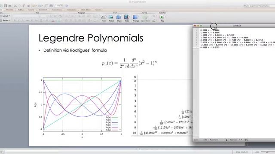The image size is (275, 154).
Task: Click the Help question-mark icon in toolbar
Action: 67,6
